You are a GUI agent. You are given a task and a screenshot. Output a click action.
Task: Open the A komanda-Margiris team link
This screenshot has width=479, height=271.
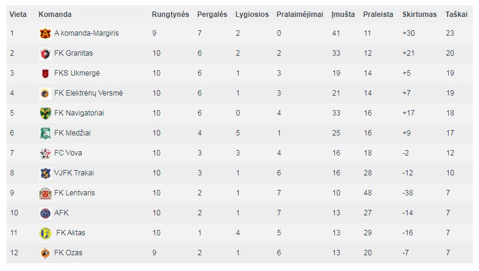[x=87, y=33]
